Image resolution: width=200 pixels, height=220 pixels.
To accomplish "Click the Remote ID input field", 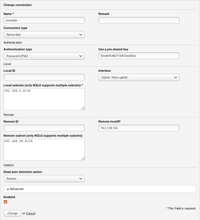I will [x=44, y=128].
